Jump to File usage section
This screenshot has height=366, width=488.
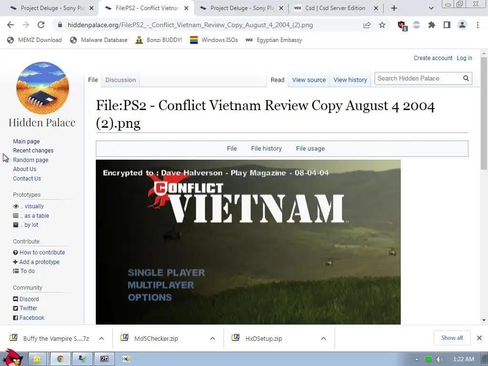click(310, 149)
